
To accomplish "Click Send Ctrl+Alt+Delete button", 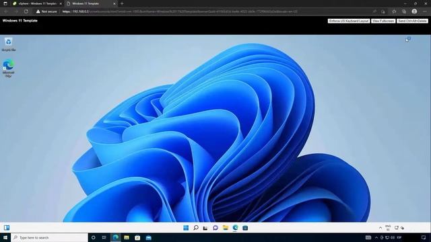I will [x=412, y=21].
